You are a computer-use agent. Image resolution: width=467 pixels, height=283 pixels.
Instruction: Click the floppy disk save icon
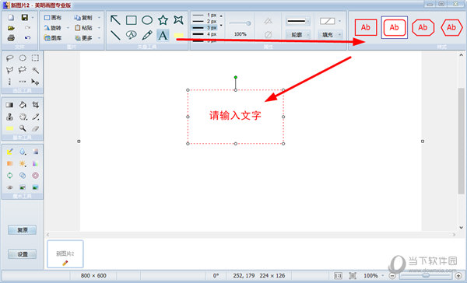25,18
